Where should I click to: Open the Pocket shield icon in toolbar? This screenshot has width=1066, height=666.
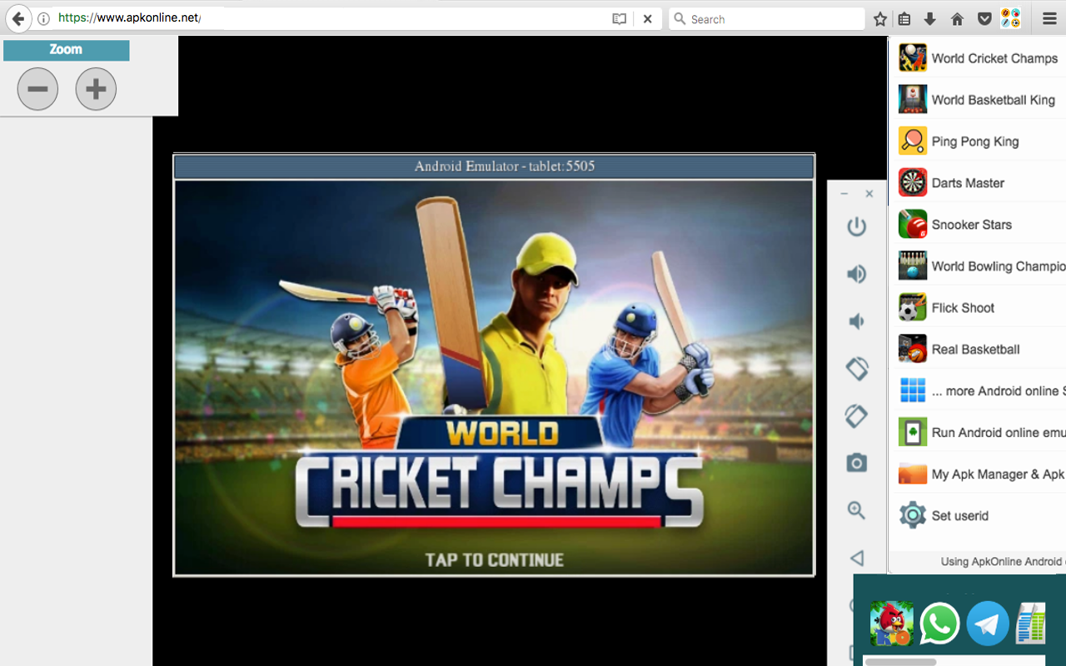coord(984,18)
